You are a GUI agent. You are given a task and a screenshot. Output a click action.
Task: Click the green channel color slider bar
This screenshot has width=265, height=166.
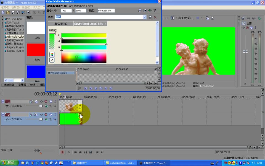[84, 41]
